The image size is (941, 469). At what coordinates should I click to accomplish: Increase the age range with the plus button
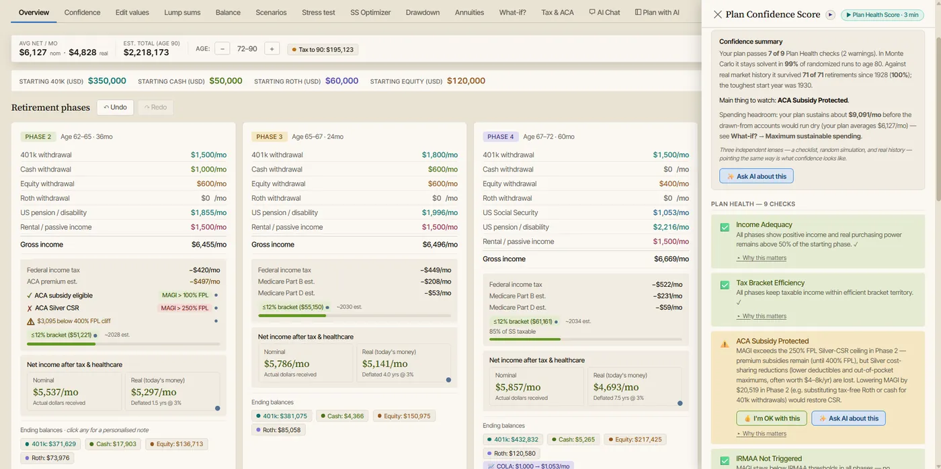point(272,49)
